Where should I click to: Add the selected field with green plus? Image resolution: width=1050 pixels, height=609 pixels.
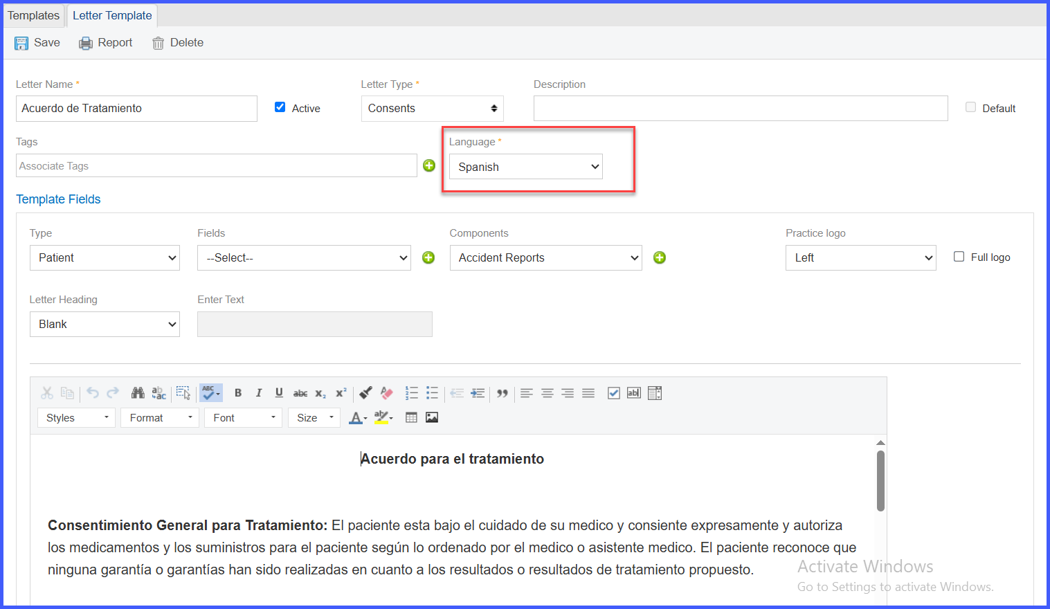tap(428, 257)
